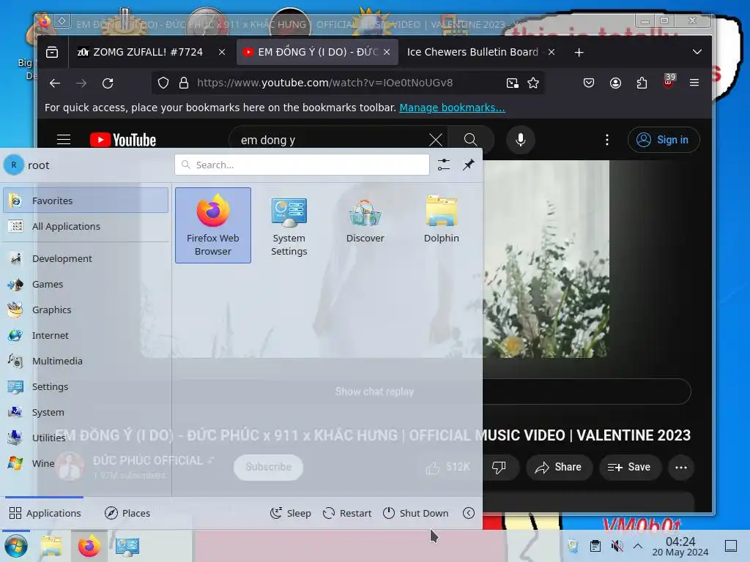Open the Internet category
This screenshot has width=750, height=562.
[86, 335]
